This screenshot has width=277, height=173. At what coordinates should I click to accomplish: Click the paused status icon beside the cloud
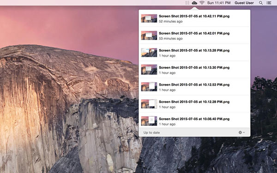click(187, 3)
